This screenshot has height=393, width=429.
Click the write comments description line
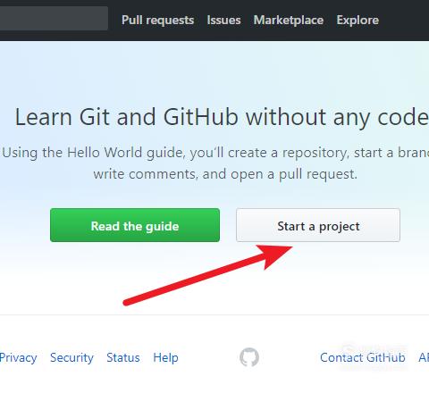click(225, 174)
